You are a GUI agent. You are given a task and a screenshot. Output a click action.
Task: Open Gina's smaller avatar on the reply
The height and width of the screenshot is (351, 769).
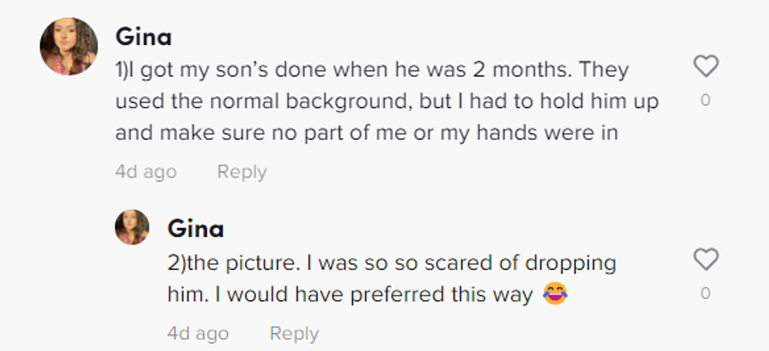point(132,227)
